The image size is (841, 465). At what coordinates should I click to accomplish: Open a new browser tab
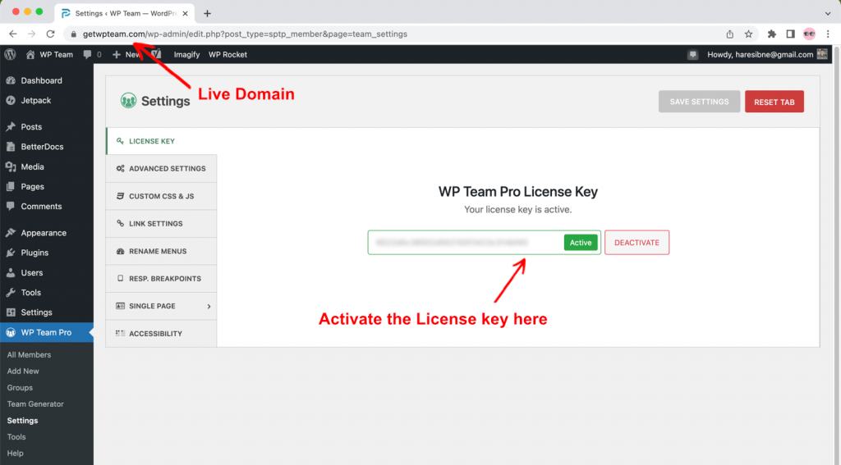coord(207,13)
